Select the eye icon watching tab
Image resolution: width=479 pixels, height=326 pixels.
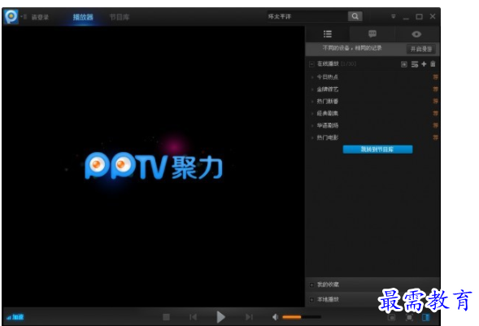pyautogui.click(x=416, y=34)
